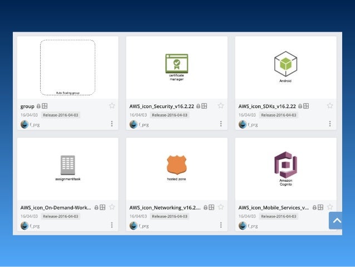Click f_prg author name on SDKs card
This screenshot has height=267, width=355.
253,124
